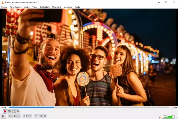Play the video with the play button
This screenshot has height=119, width=178.
coord(3,116)
